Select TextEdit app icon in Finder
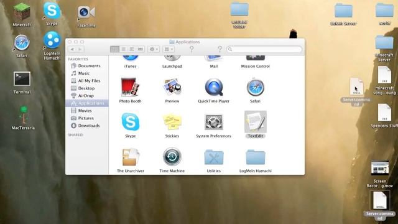The width and height of the screenshot is (398, 224). 256,122
